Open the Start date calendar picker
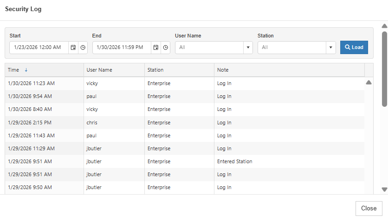This screenshot has height=221, width=388. (x=73, y=48)
